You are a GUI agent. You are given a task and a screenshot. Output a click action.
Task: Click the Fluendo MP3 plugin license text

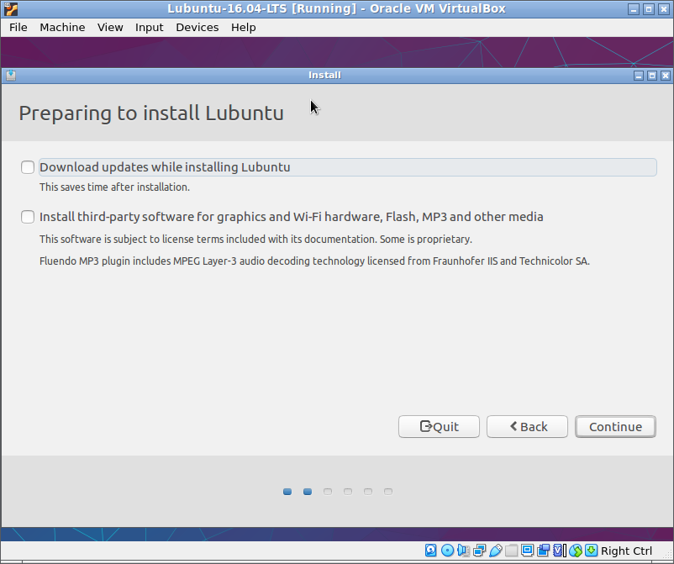(314, 261)
